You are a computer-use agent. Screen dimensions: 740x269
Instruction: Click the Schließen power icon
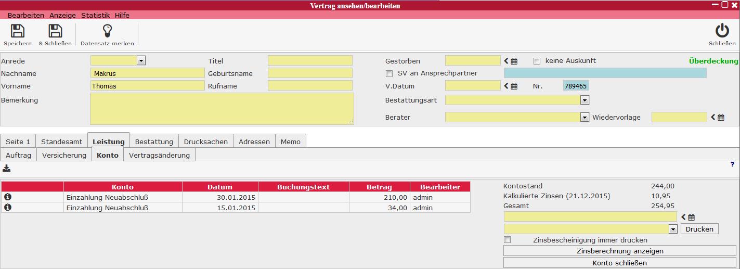[x=722, y=31]
